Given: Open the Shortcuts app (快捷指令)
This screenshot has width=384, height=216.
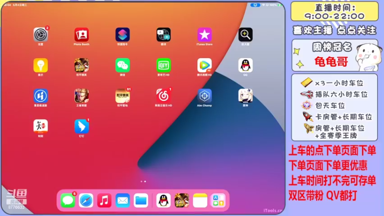Looking at the screenshot, I should point(122,35).
